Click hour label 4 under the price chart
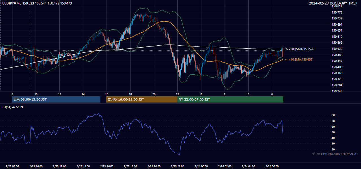Image resolution: width=361 pixels, height=169 pixels. 248,94
